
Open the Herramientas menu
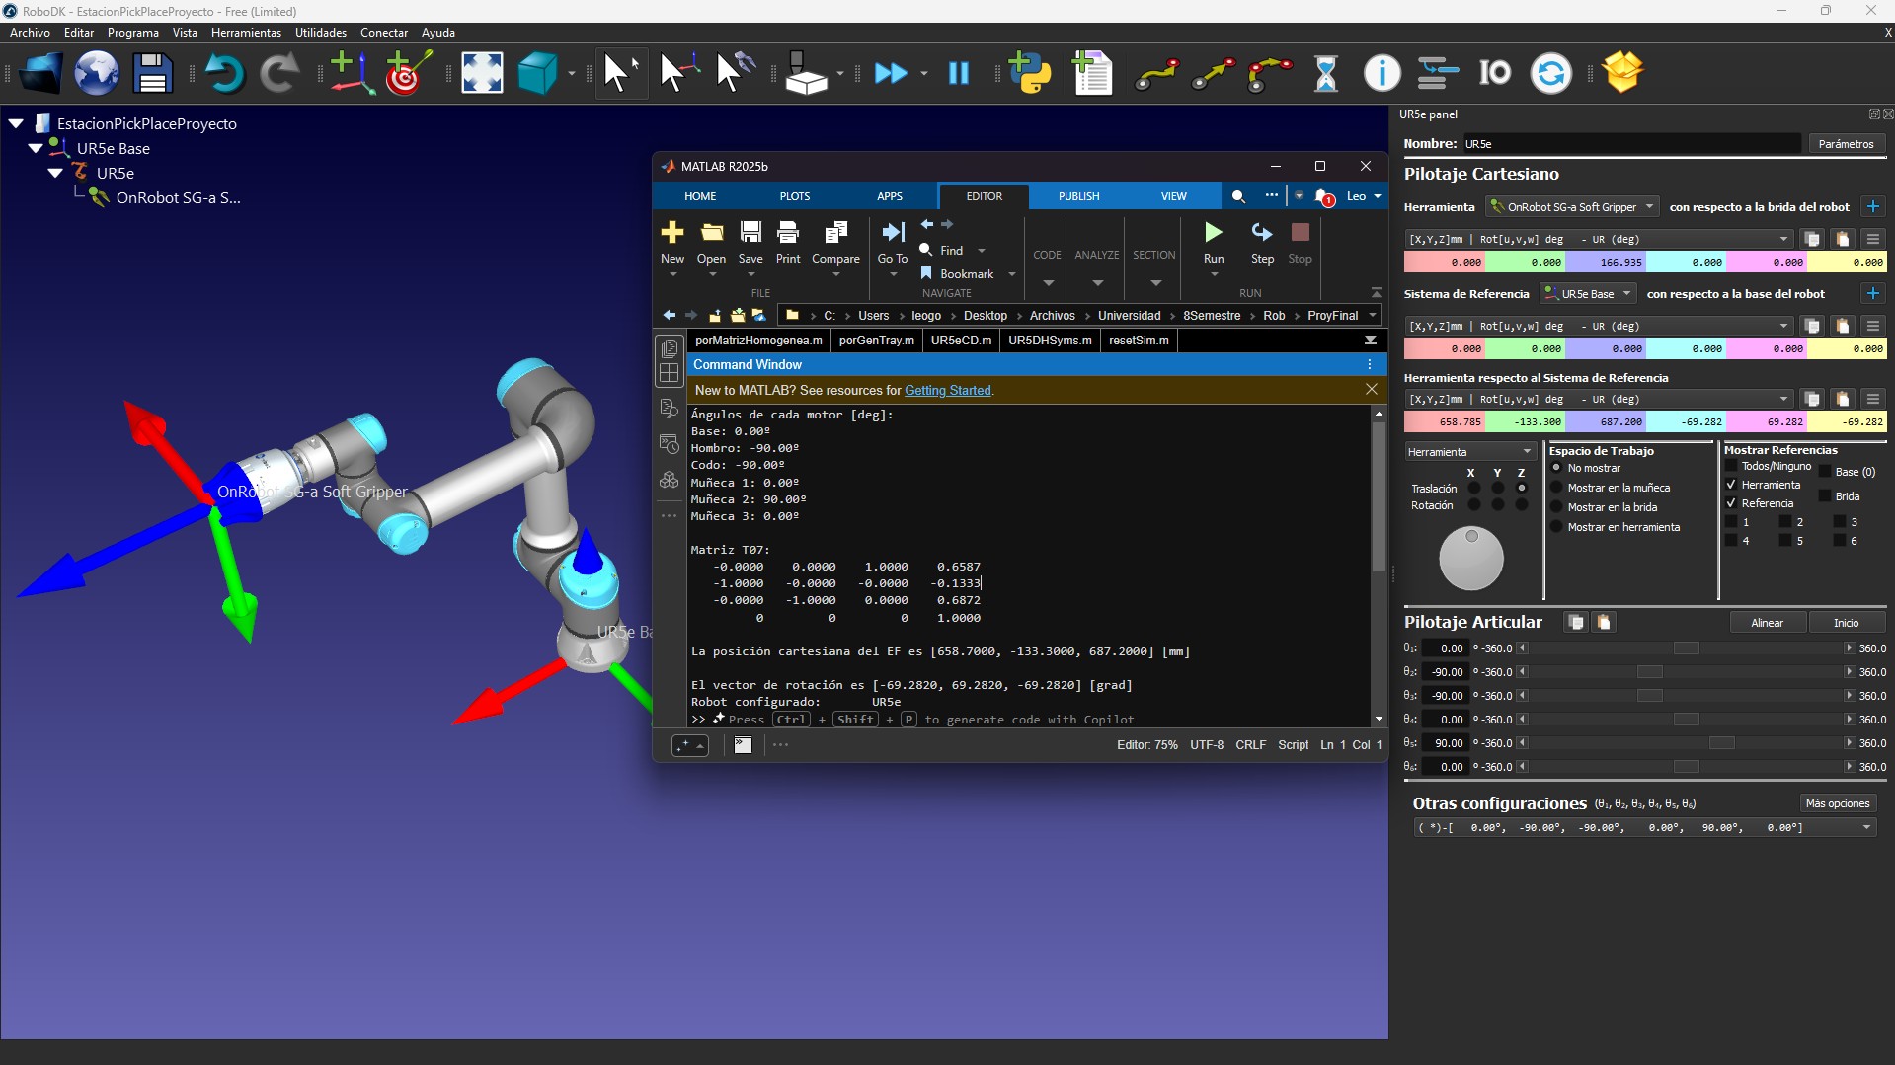(x=246, y=33)
